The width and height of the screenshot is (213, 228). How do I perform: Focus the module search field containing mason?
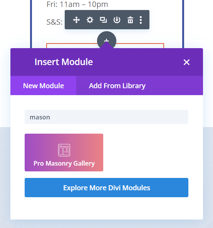pos(106,117)
